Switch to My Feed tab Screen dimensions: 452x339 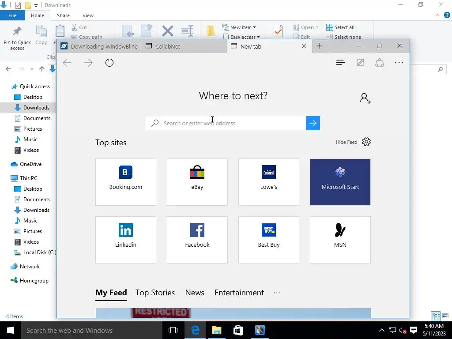coord(111,293)
